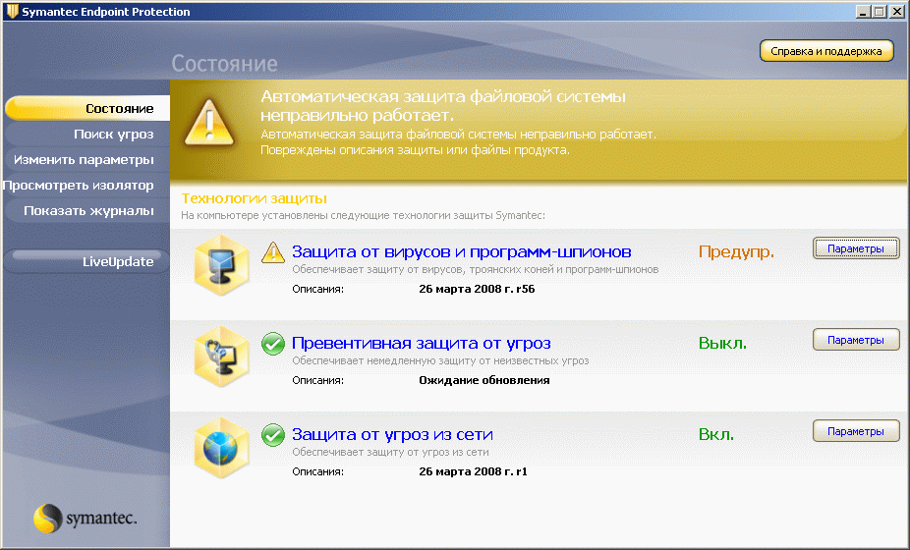Click green checkmark beside Защита от угроз из сети
Viewport: 910px width, 550px height.
[273, 434]
